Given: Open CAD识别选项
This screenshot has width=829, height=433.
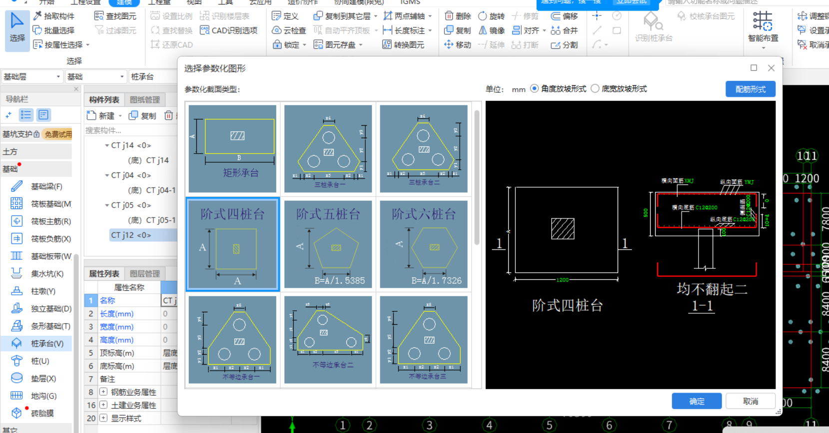Looking at the screenshot, I should (x=229, y=30).
